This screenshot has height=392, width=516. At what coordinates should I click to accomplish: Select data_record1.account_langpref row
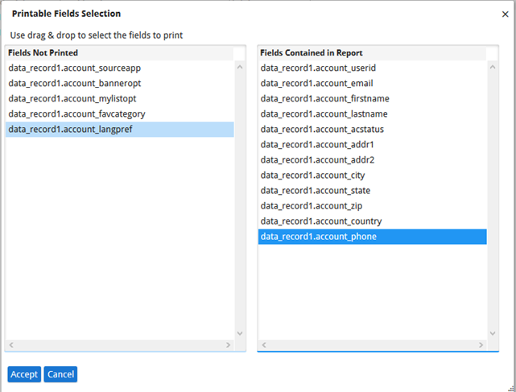71,130
